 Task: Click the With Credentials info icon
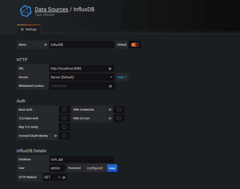(110, 110)
